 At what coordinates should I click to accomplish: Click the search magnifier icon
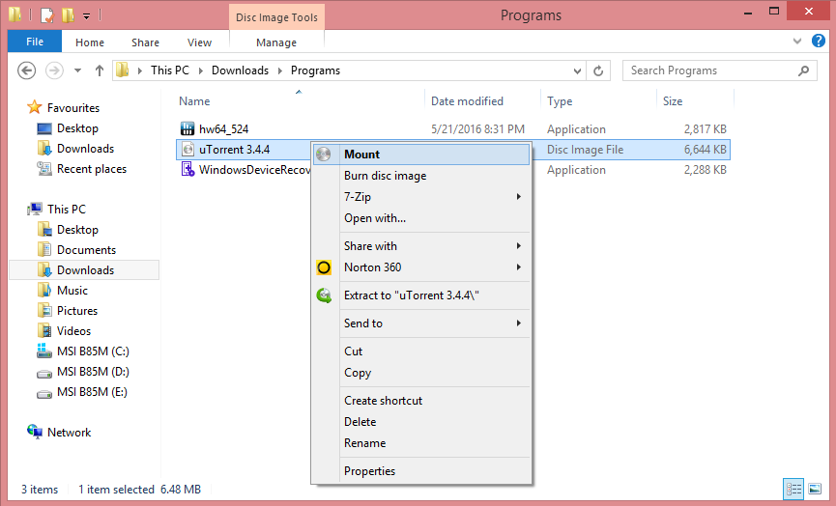click(x=804, y=70)
